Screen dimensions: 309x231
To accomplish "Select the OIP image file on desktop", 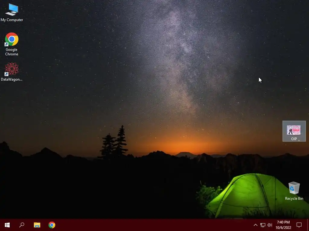I will tap(294, 131).
